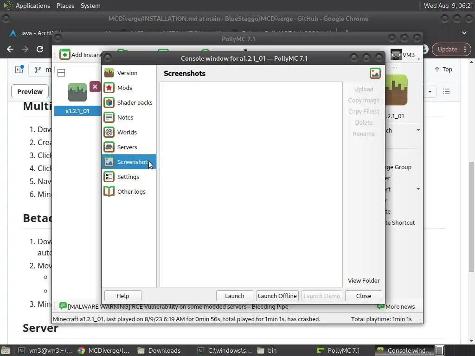Click the Add Instance icon in PollyMC
Viewport: 475px width, 356px height.
(64, 55)
